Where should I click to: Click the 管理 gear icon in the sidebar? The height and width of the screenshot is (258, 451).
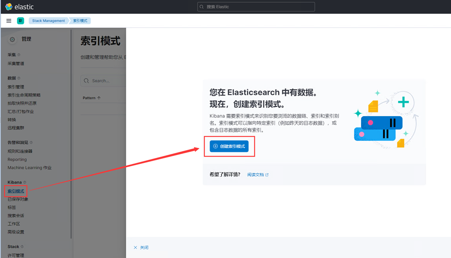click(12, 39)
